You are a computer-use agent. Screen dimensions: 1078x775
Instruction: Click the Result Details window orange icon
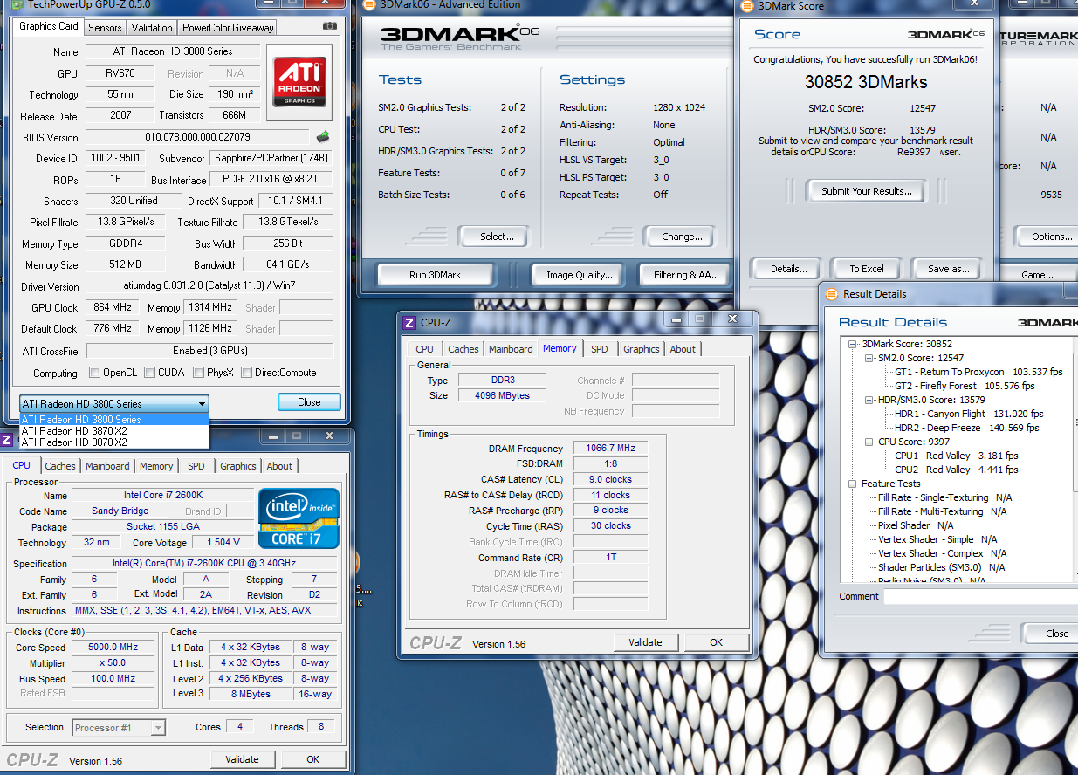[x=831, y=294]
